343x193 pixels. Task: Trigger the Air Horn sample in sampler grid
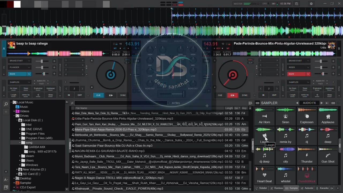264,116
